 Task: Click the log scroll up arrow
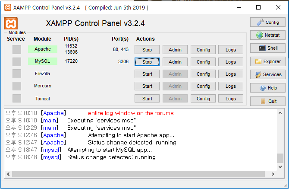[x=280, y=113]
